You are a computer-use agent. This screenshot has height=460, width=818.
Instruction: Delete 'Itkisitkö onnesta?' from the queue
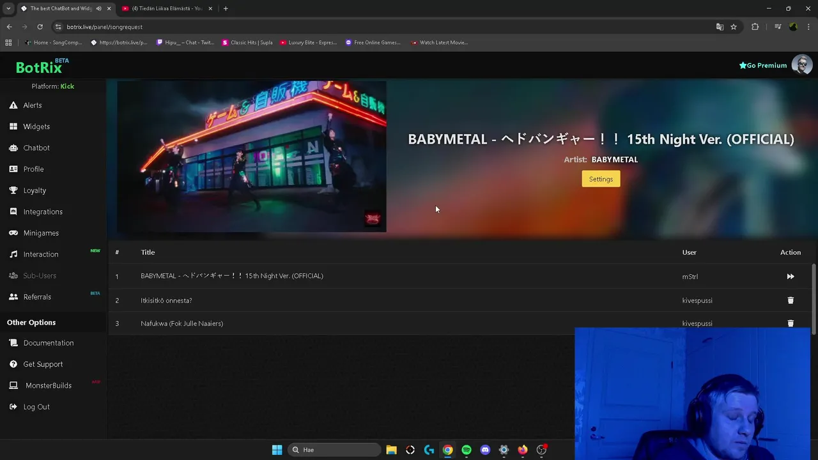tap(791, 300)
